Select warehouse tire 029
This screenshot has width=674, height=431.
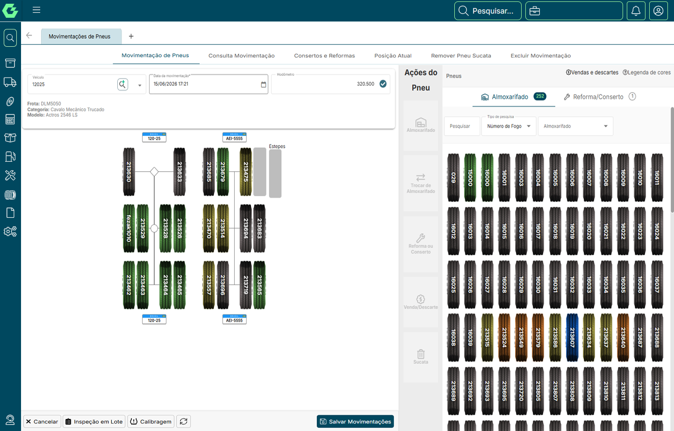pos(453,177)
